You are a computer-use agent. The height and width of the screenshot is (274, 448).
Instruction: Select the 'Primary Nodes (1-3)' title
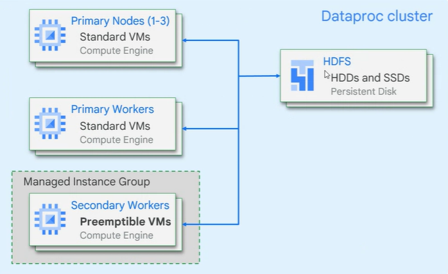[x=120, y=21]
